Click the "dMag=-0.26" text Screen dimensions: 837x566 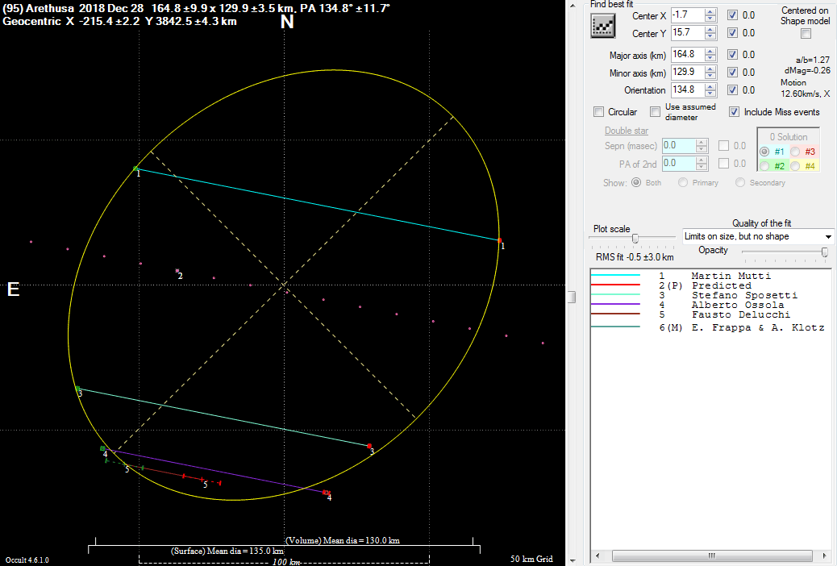coord(808,70)
